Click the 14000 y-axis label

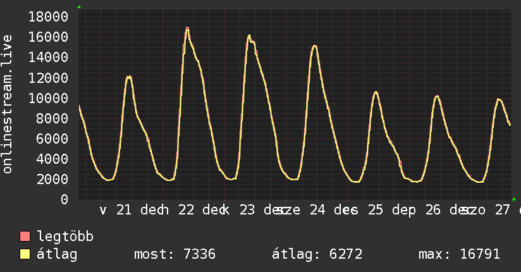coord(48,57)
